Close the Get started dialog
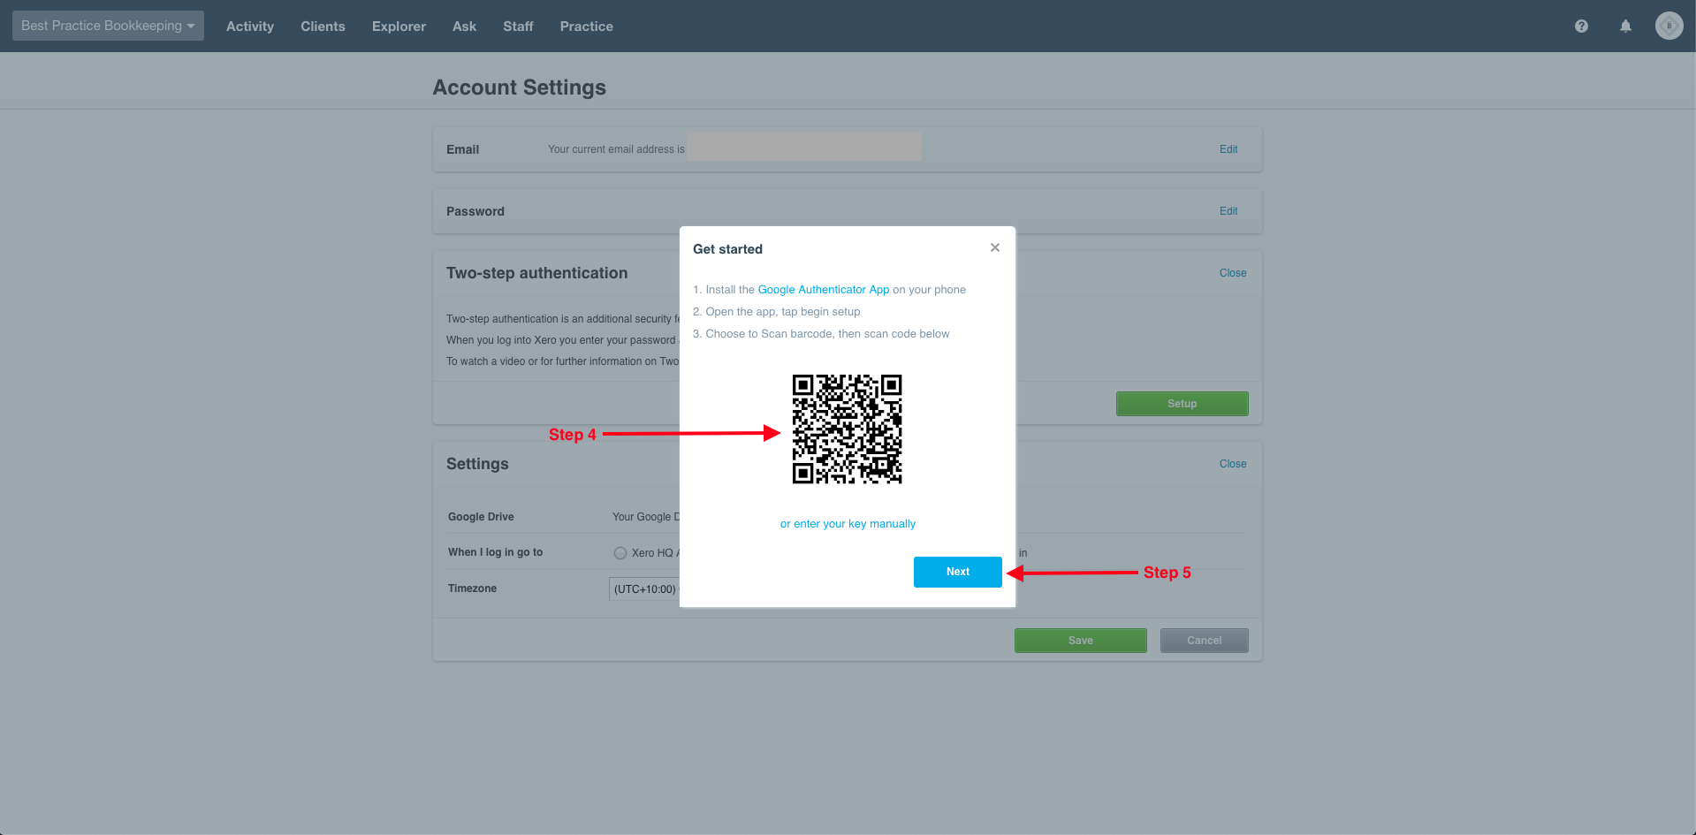The height and width of the screenshot is (835, 1696). 995,247
